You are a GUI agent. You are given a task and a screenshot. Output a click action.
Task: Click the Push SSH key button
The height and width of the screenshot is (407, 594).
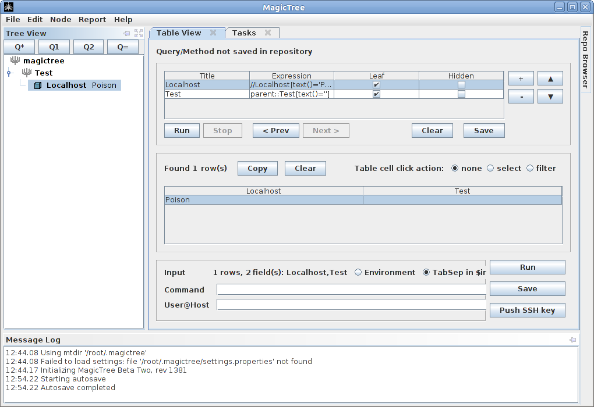[x=527, y=310]
